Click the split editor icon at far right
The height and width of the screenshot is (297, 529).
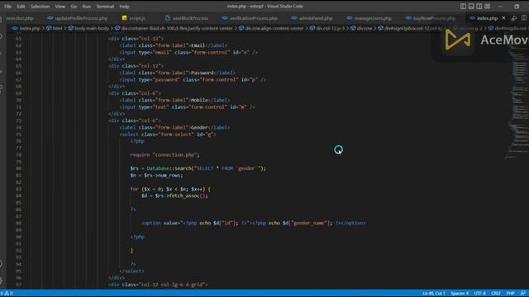coord(523,18)
